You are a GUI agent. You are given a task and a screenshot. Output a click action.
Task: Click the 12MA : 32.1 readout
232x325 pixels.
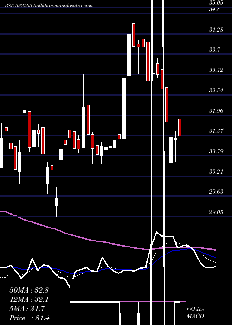click(x=29, y=299)
